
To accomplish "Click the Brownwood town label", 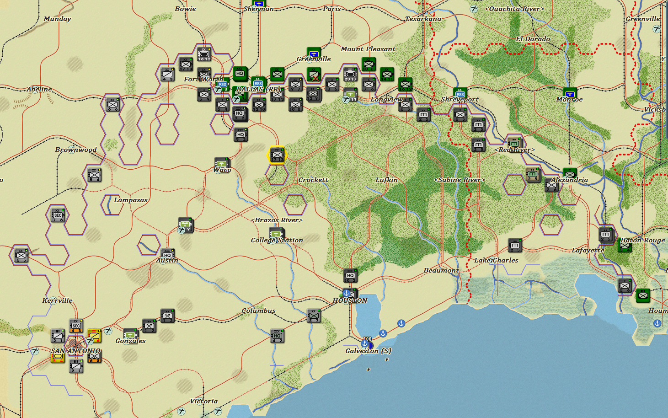I will pyautogui.click(x=76, y=150).
